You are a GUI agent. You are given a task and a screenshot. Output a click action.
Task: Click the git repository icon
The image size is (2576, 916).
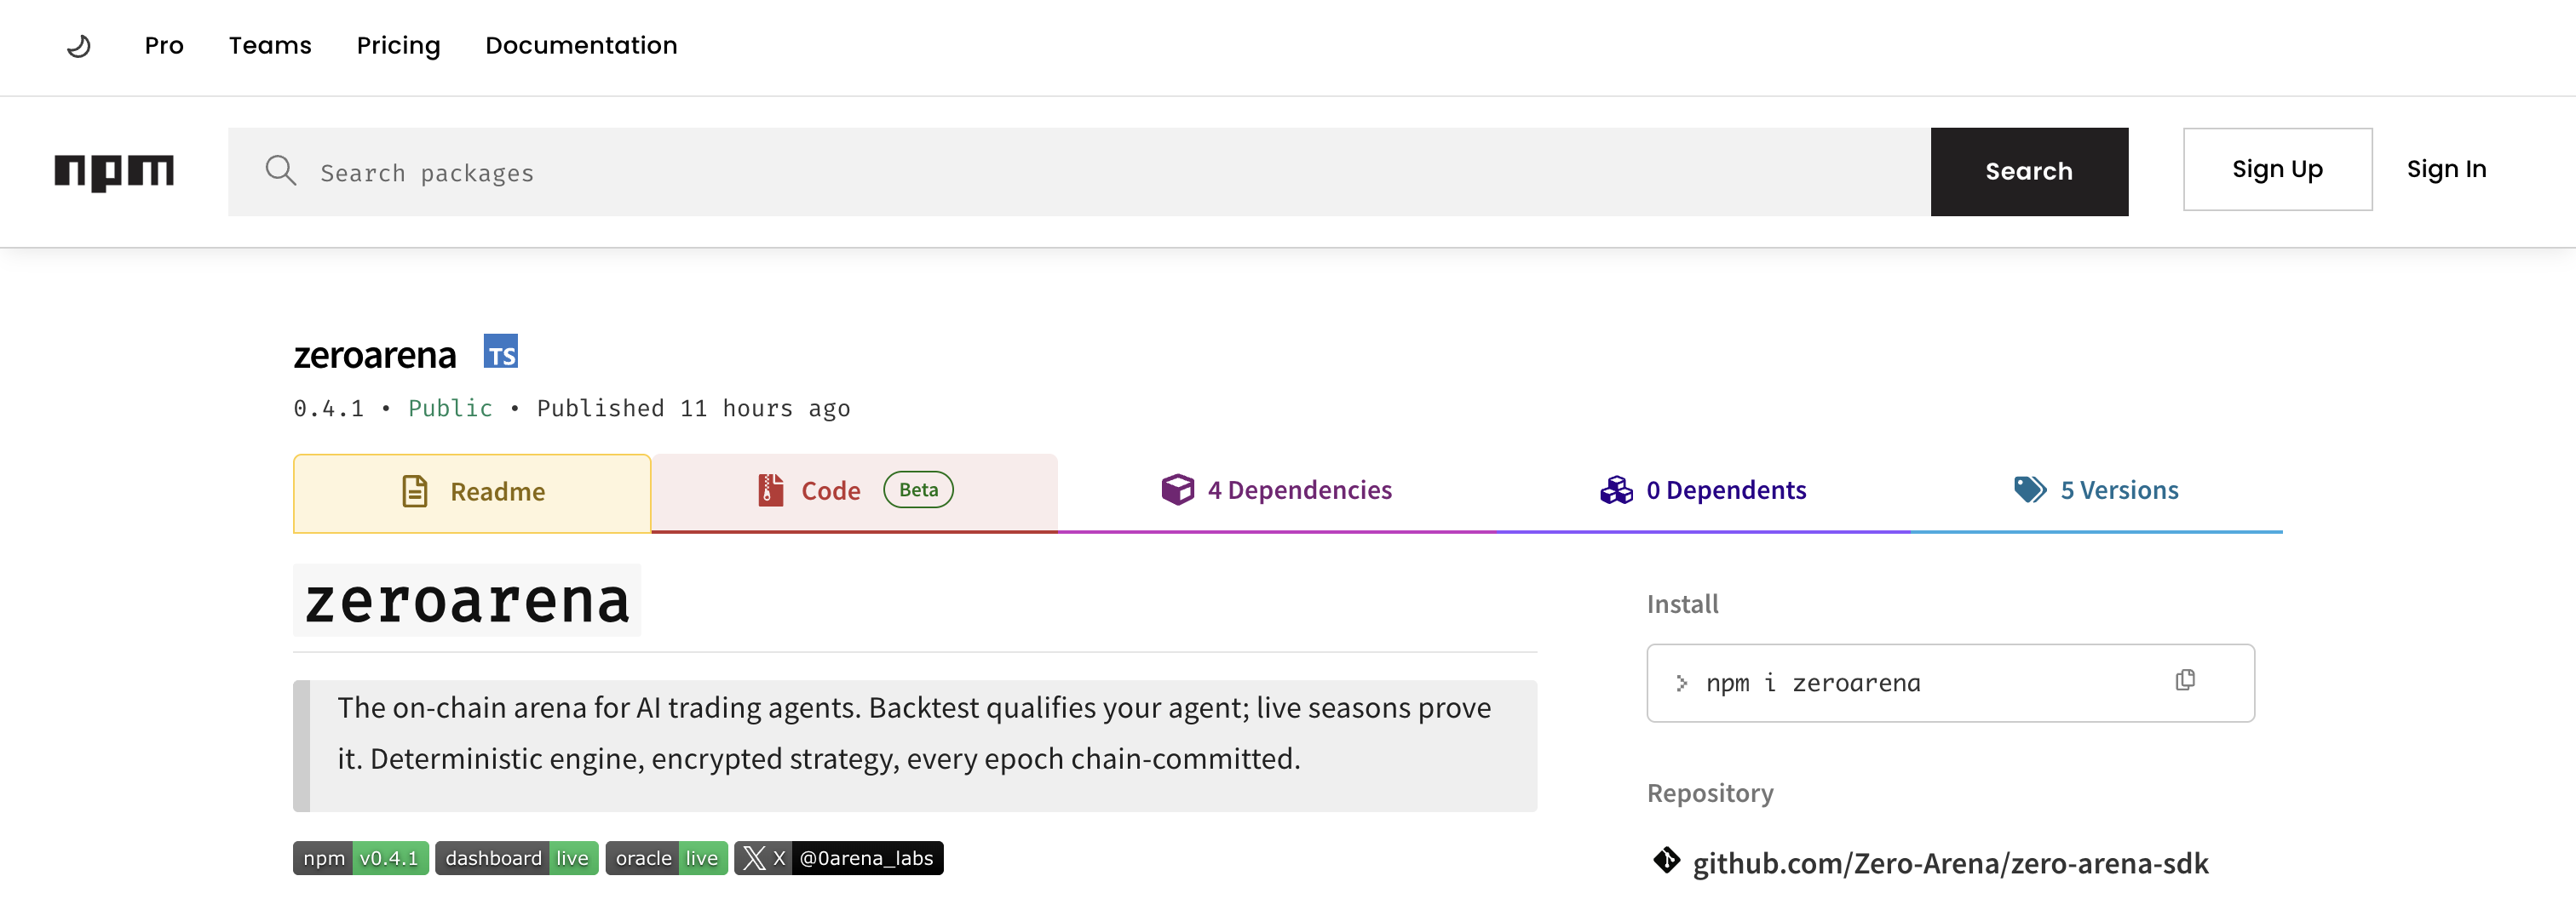point(1666,861)
